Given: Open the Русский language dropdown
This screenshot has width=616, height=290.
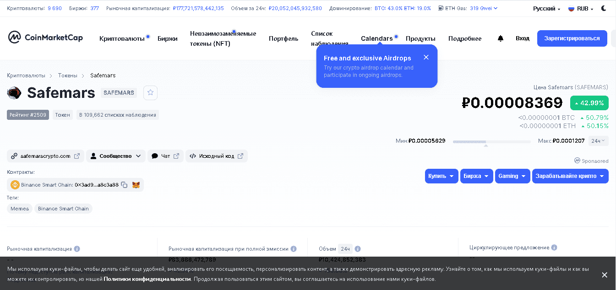Looking at the screenshot, I should coord(546,9).
